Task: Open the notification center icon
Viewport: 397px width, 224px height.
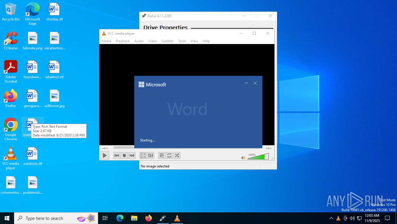Action: point(387,218)
